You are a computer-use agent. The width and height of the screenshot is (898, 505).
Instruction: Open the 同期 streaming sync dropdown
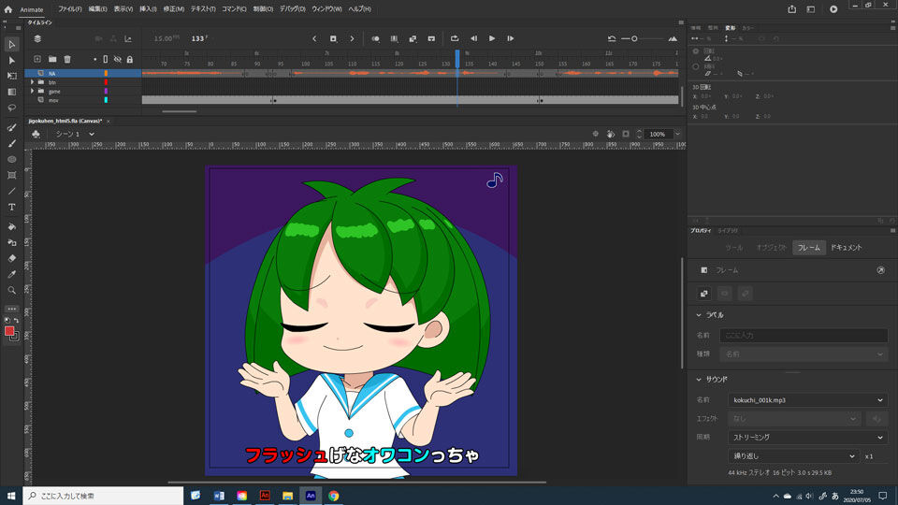click(807, 437)
